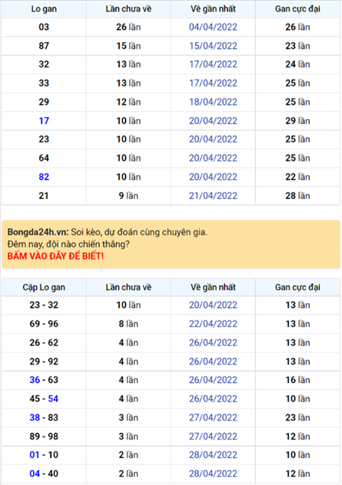The image size is (342, 485).
Task: Select blue number 36 in pair 36 - 63
Action: pos(35,380)
